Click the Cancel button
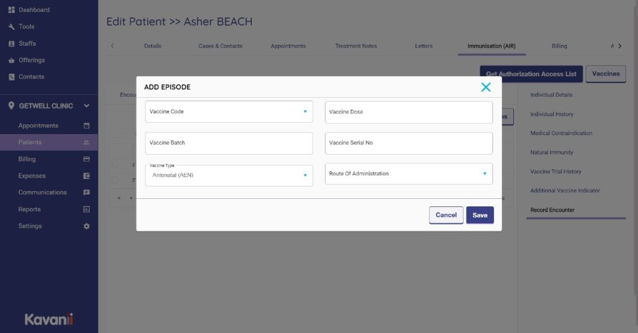The height and width of the screenshot is (333, 638). coord(446,215)
